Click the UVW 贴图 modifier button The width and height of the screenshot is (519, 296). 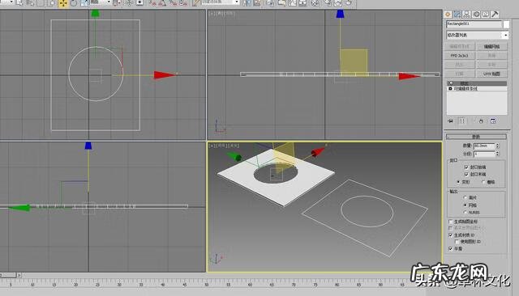coord(491,74)
